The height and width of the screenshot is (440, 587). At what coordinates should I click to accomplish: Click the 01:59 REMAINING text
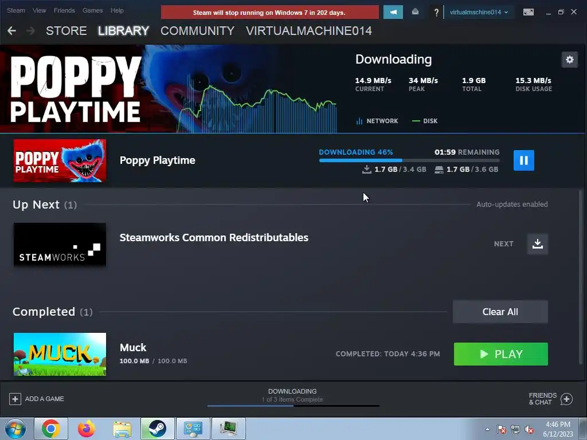pos(467,152)
